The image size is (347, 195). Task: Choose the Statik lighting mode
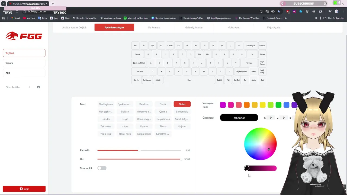tap(163, 104)
